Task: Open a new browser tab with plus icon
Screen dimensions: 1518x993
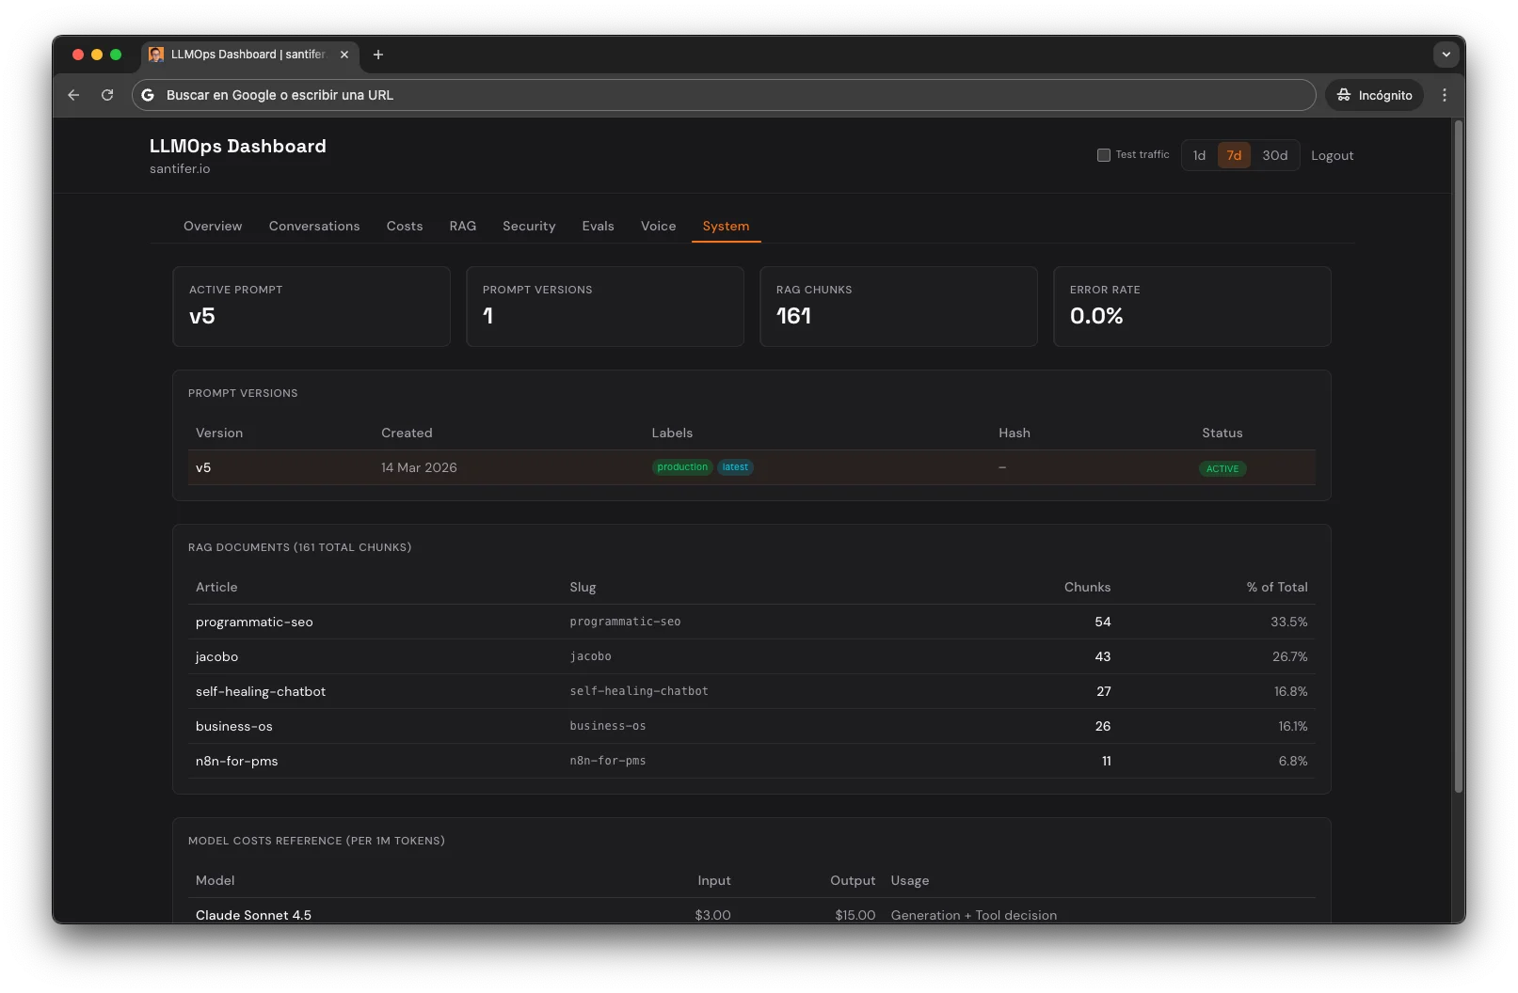Action: [x=378, y=55]
